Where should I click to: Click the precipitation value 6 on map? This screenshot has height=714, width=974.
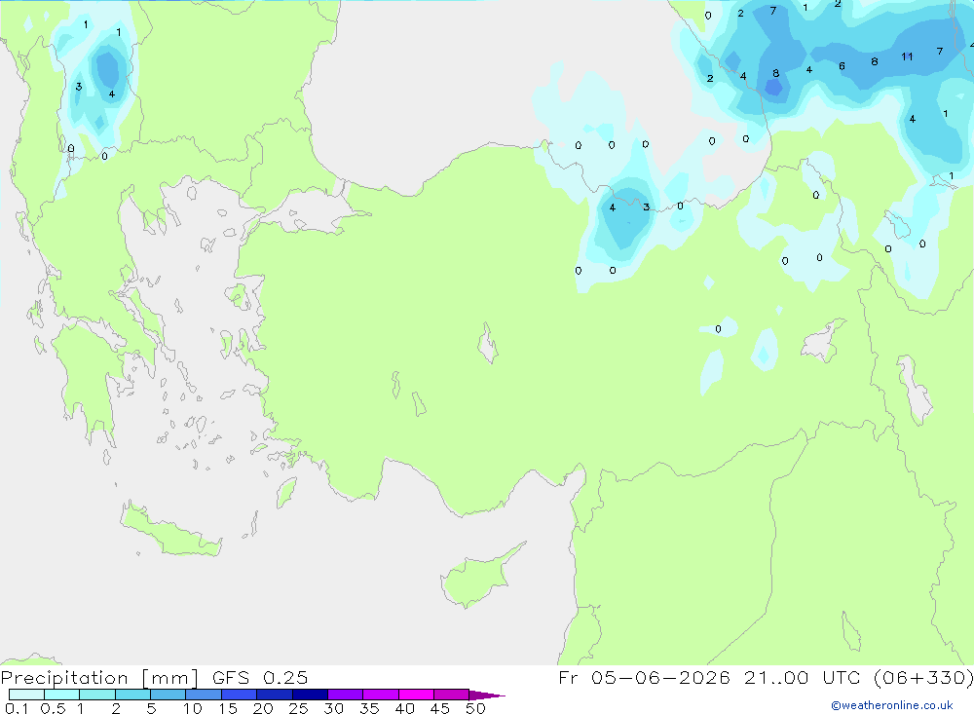842,66
